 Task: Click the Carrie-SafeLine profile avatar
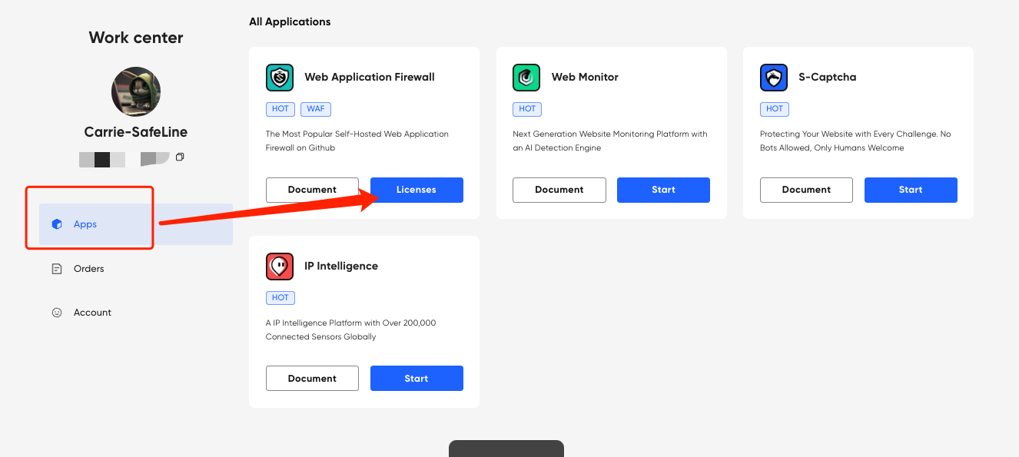136,91
